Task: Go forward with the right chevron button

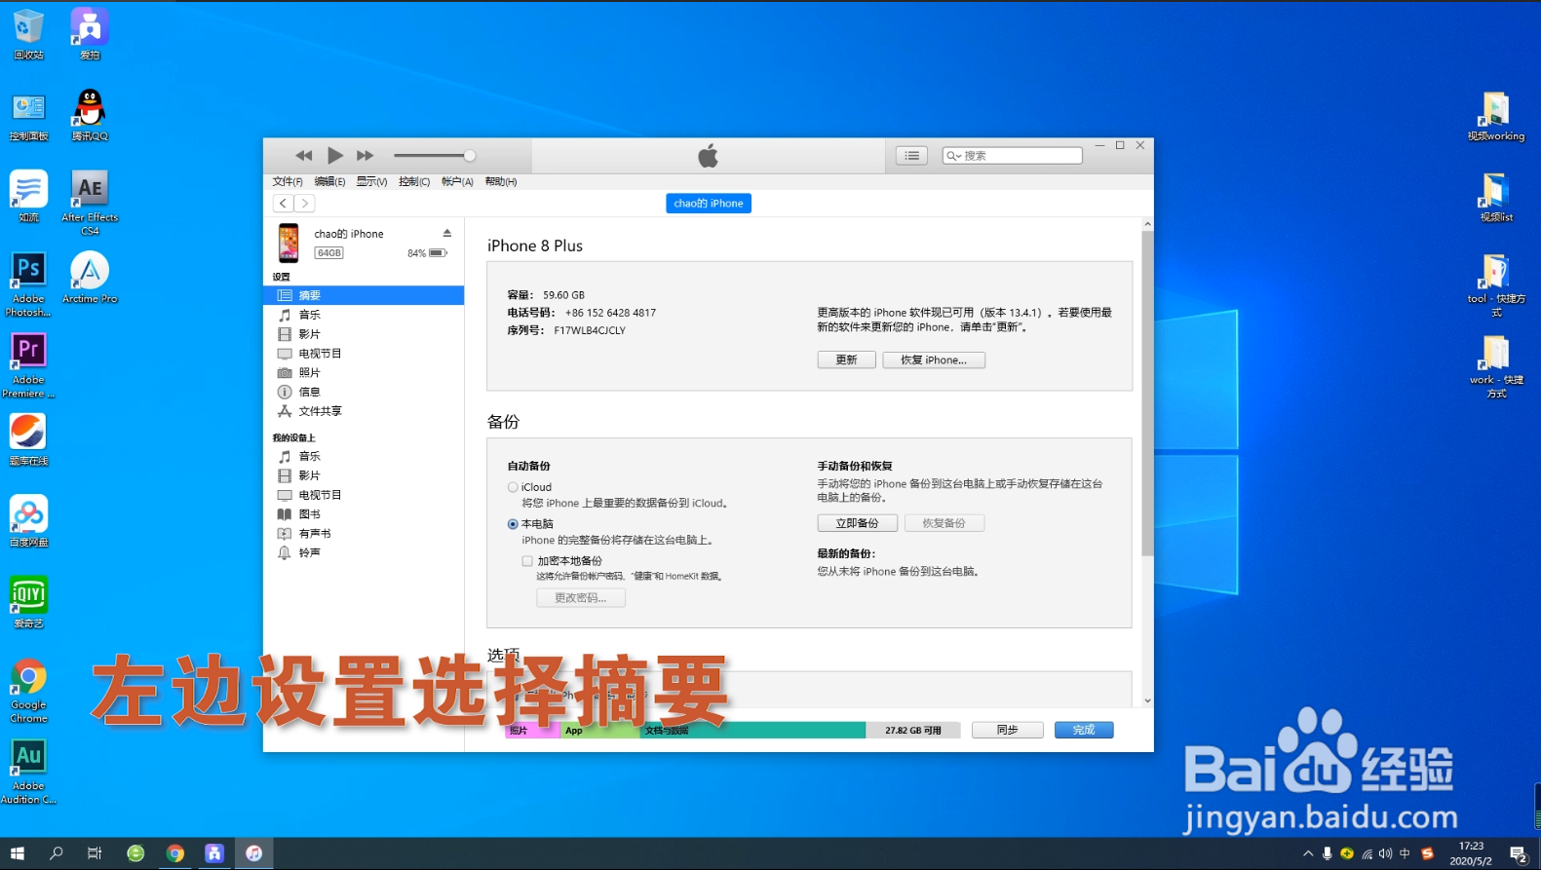Action: [x=304, y=203]
